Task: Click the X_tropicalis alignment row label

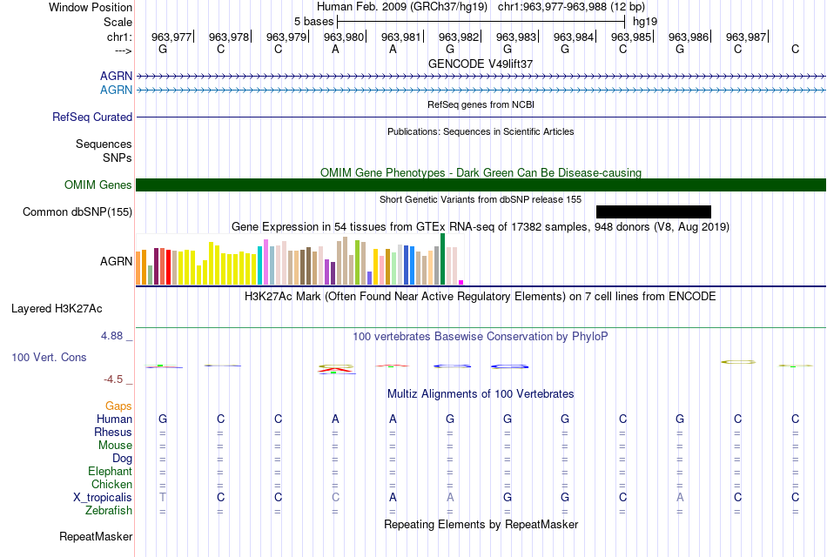Action: [x=103, y=498]
